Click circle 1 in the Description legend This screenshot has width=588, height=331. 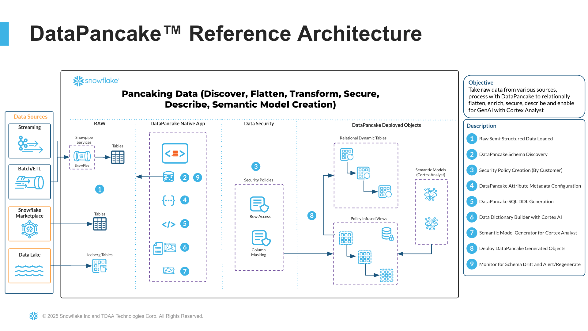click(x=472, y=139)
